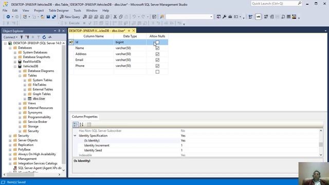Click the Save icon in the toolbar
The height and width of the screenshot is (185, 329).
click(x=48, y=17)
